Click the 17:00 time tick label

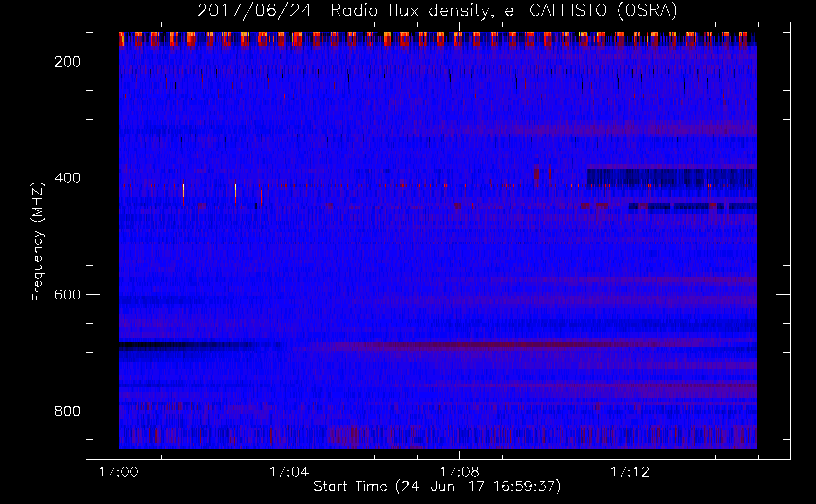(x=119, y=472)
